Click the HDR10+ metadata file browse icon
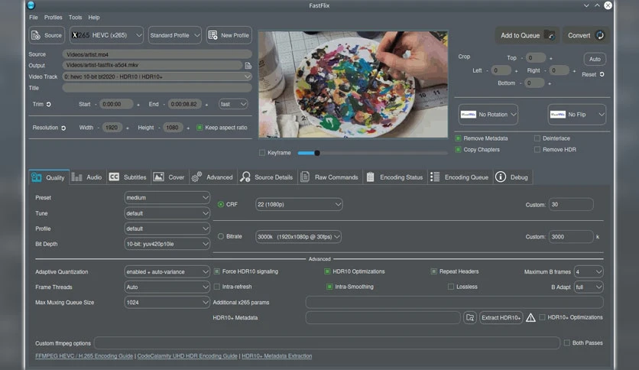639x370 pixels. pyautogui.click(x=470, y=318)
